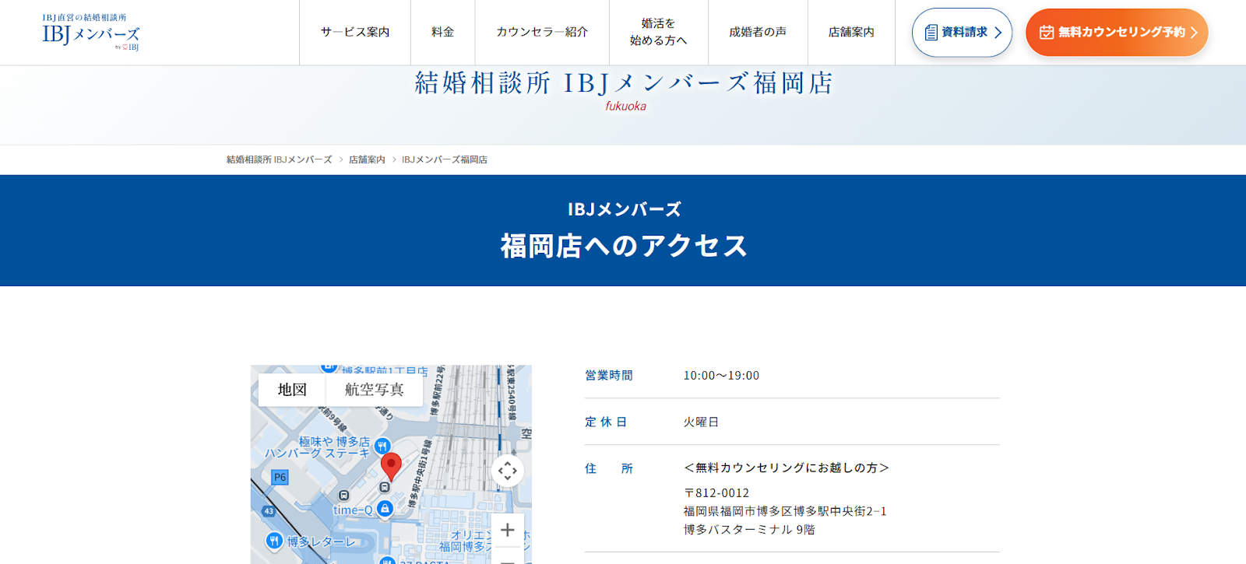Viewport: 1246px width, 564px height.
Task: Click the IBJメンバーズ logo in the header
Action: click(x=90, y=32)
